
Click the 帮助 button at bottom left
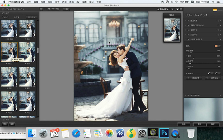point(5,124)
